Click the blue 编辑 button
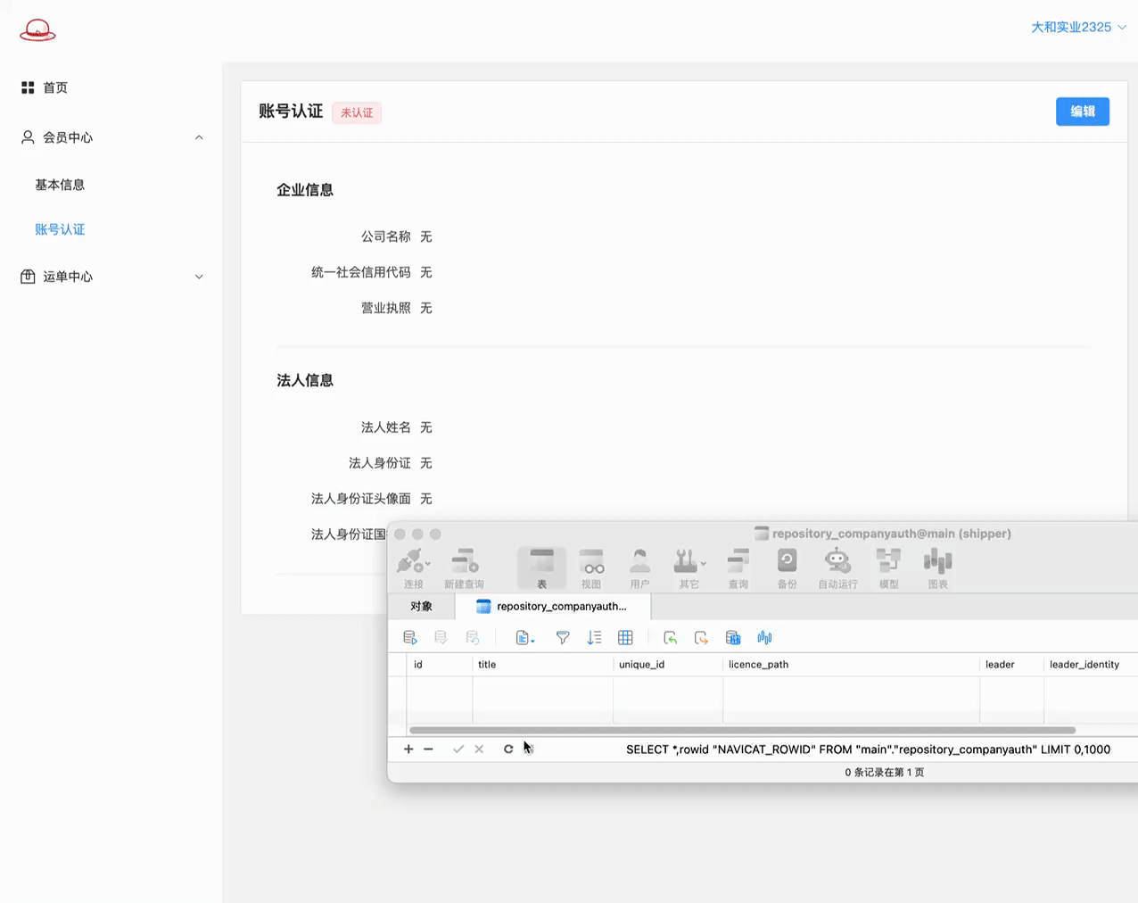 click(x=1082, y=112)
